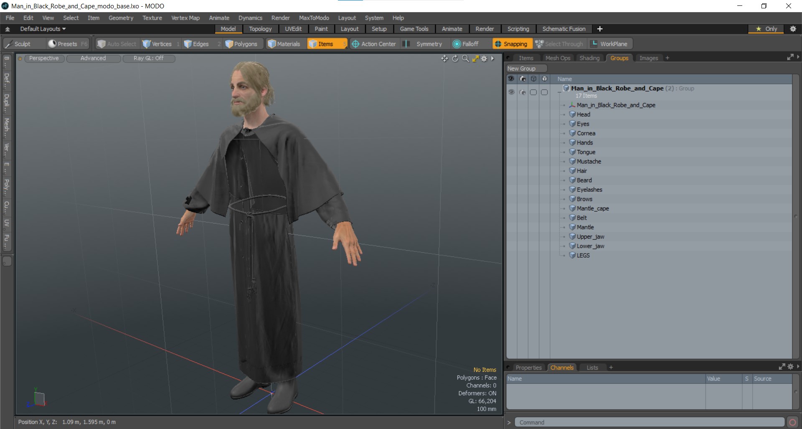This screenshot has width=802, height=429.
Task: Toggle the Ray GL: Off button
Action: (x=149, y=58)
